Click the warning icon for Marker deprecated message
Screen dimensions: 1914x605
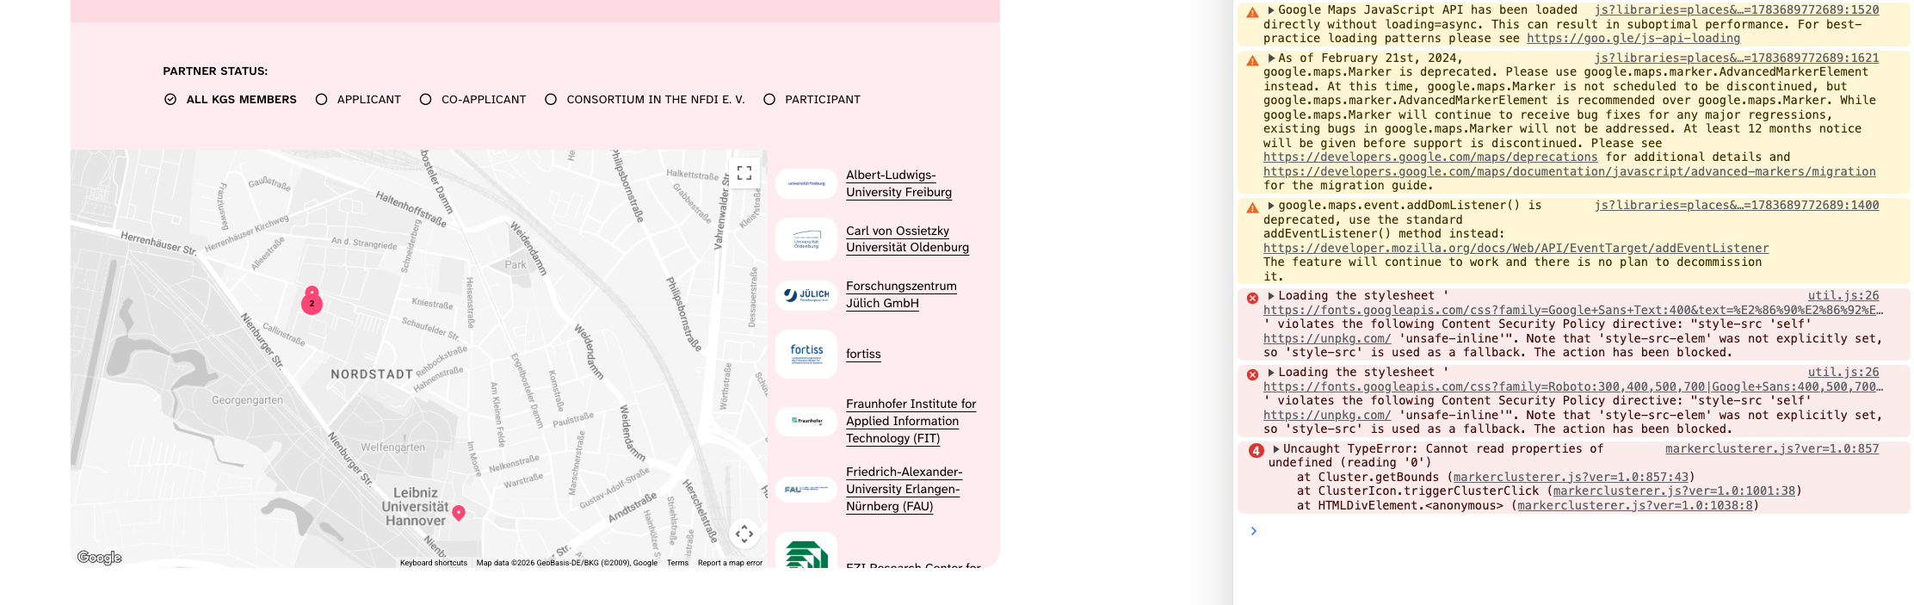(1252, 60)
